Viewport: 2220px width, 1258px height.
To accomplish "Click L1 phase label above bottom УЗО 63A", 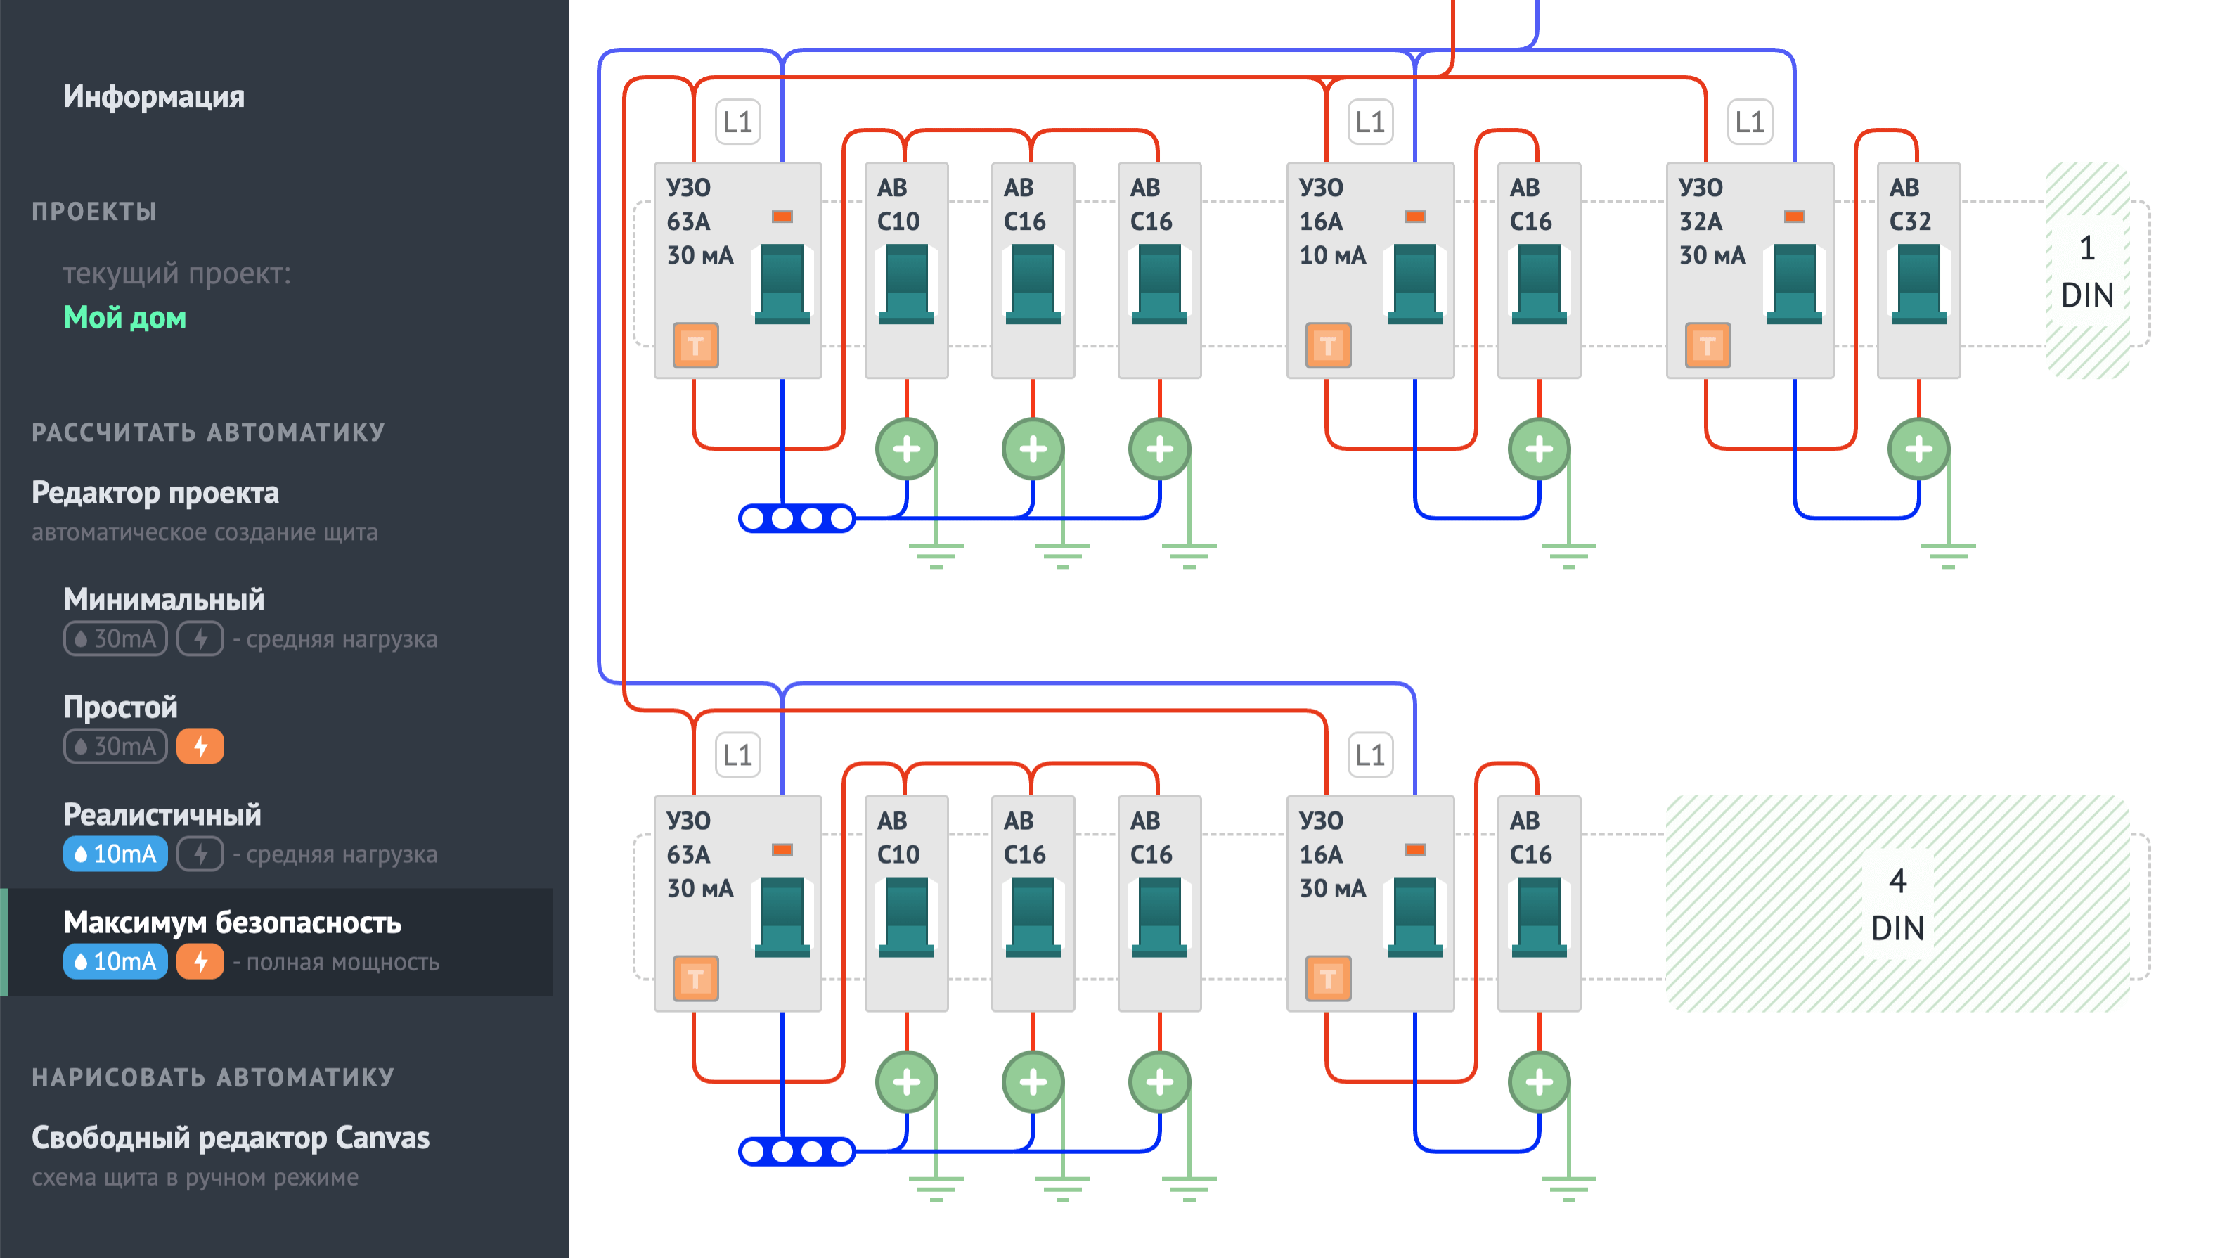I will click(x=737, y=755).
